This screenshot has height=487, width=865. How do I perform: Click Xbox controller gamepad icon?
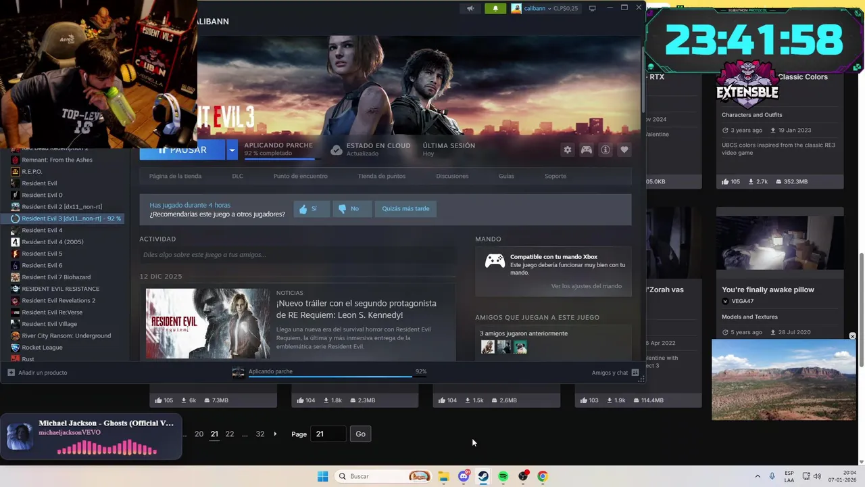[x=495, y=260]
